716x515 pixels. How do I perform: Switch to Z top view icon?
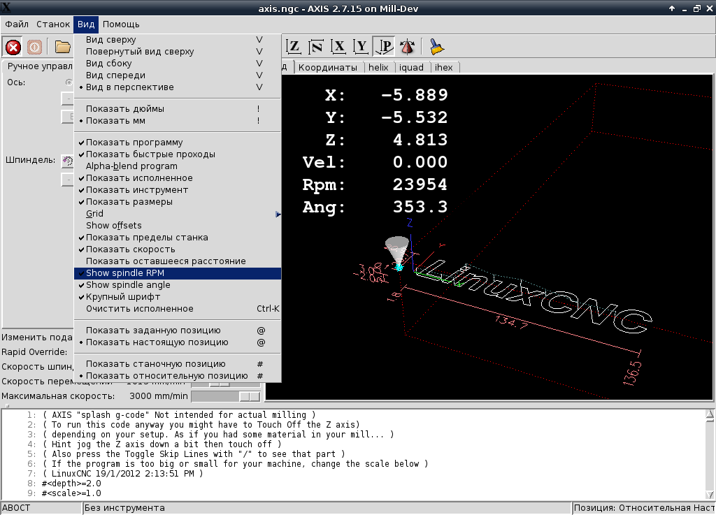point(294,47)
